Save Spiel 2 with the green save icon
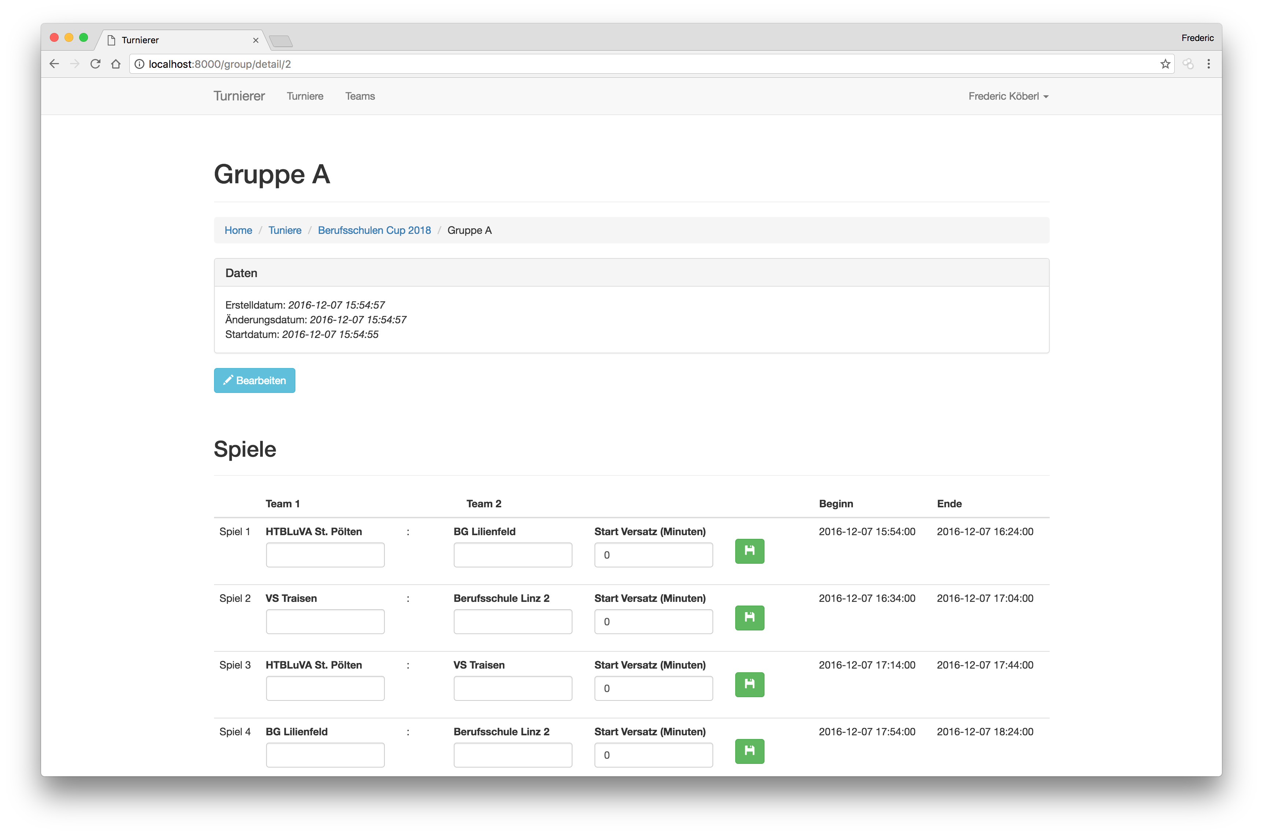This screenshot has width=1263, height=835. point(749,618)
